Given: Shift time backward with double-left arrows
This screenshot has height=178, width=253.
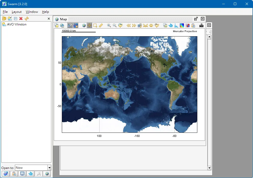Looking at the screenshot, I should 129,25.
